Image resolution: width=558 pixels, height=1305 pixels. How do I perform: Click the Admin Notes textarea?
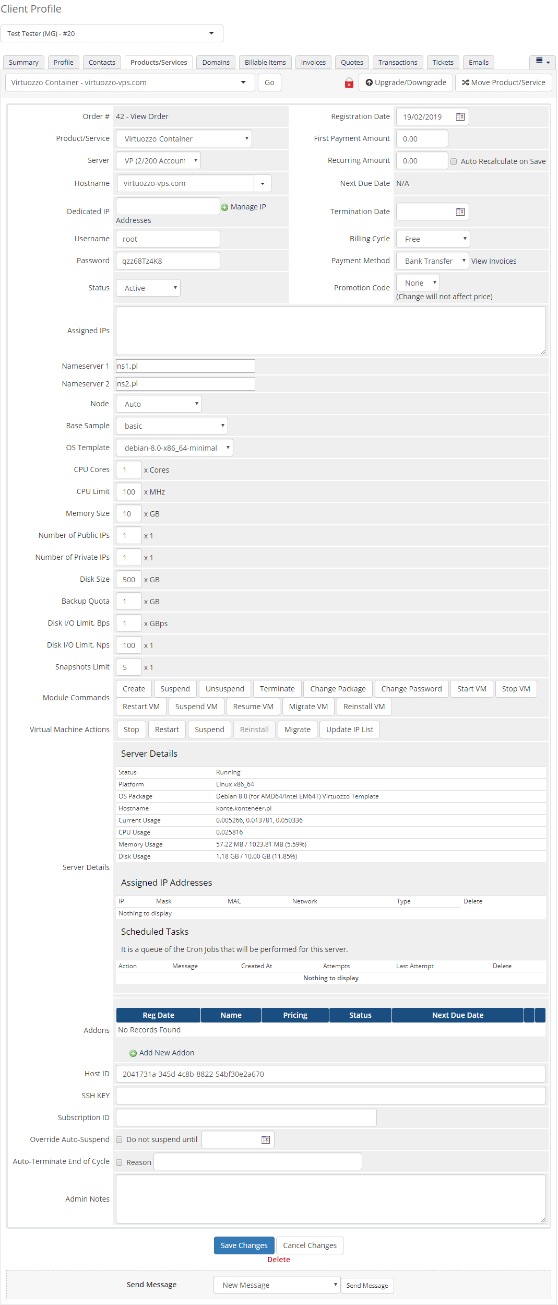(331, 1199)
